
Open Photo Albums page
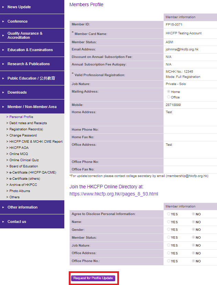tap(20, 191)
